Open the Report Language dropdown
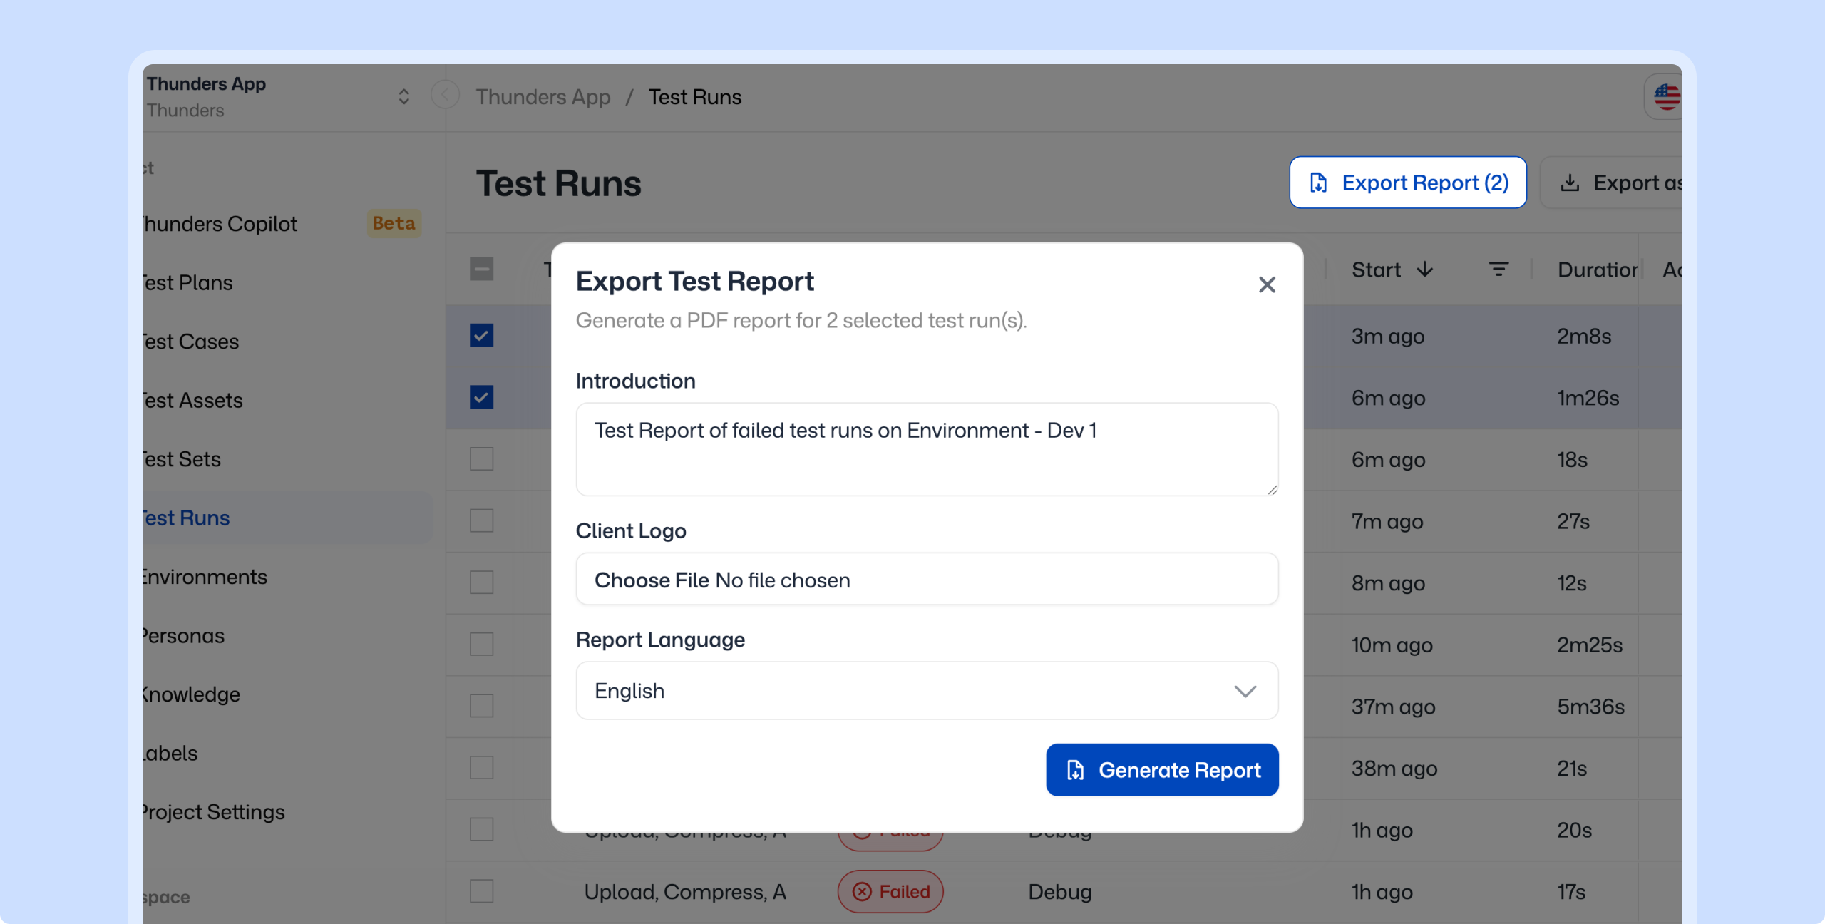1825x924 pixels. click(x=926, y=690)
